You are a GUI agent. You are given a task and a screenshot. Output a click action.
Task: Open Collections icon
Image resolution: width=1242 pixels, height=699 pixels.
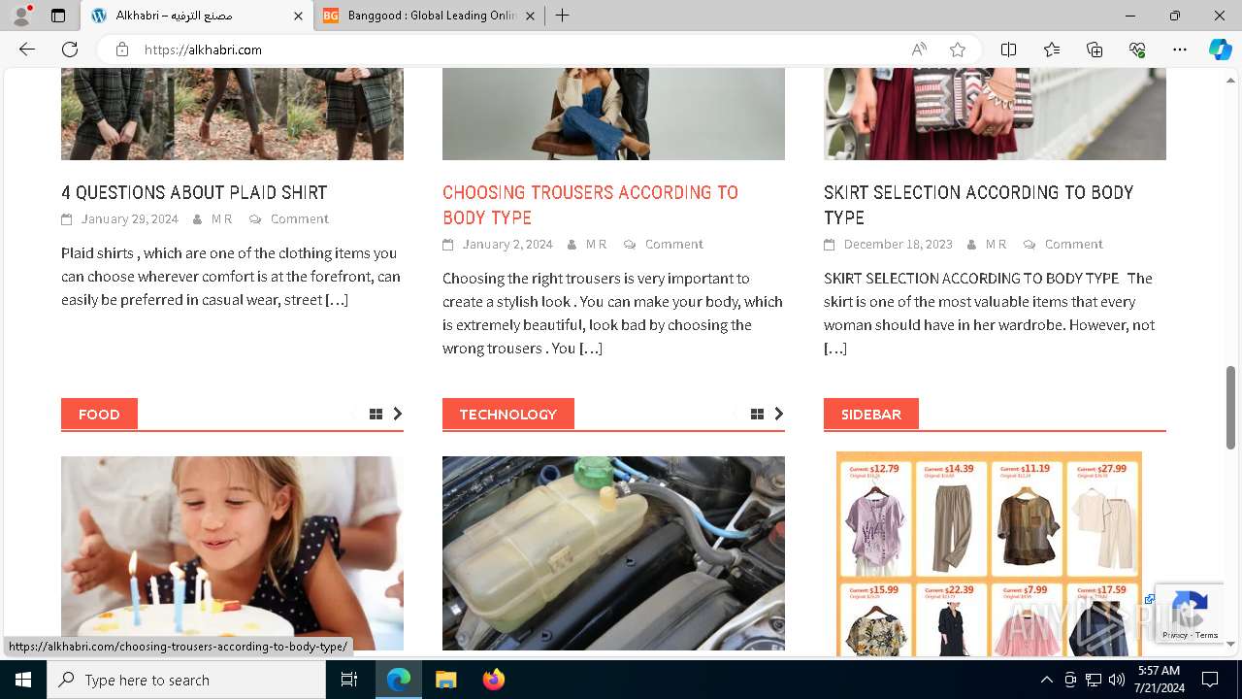point(1095,50)
